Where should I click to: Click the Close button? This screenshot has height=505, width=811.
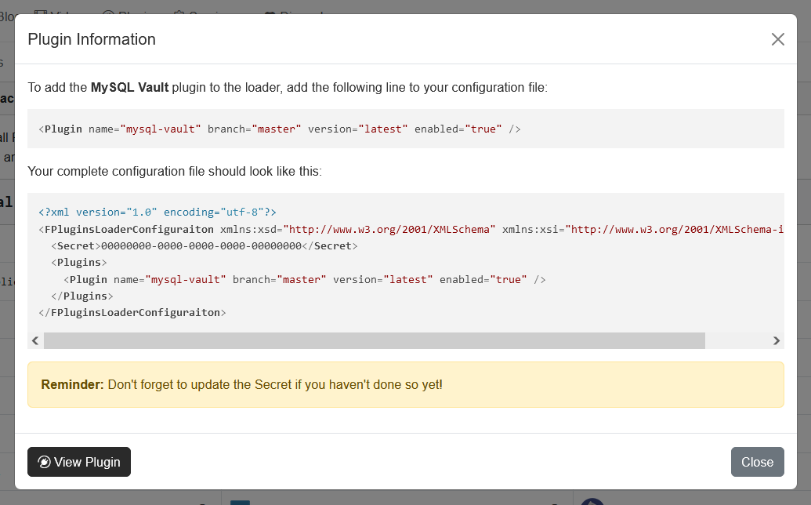coord(757,462)
